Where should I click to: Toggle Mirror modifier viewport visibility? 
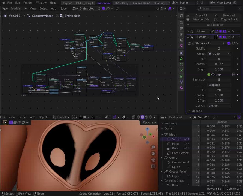pyautogui.click(x=220, y=31)
